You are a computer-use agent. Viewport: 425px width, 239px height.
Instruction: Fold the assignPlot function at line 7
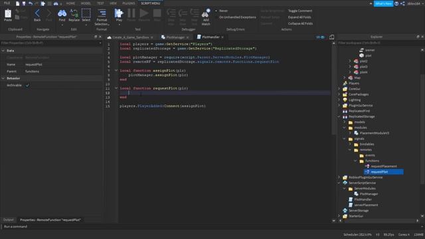(x=116, y=70)
